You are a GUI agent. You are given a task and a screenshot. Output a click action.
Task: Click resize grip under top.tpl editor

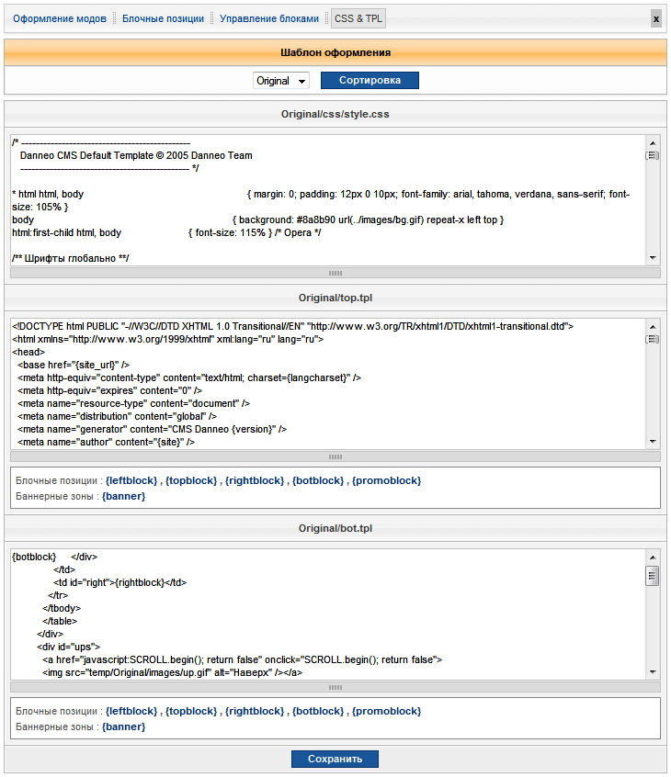(335, 456)
